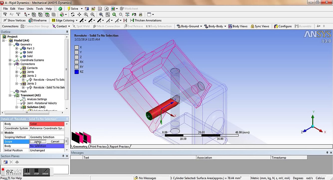Viewport: 333px width, 180px height.
Task: Click Cancel in the Scope row
Action: [55, 142]
